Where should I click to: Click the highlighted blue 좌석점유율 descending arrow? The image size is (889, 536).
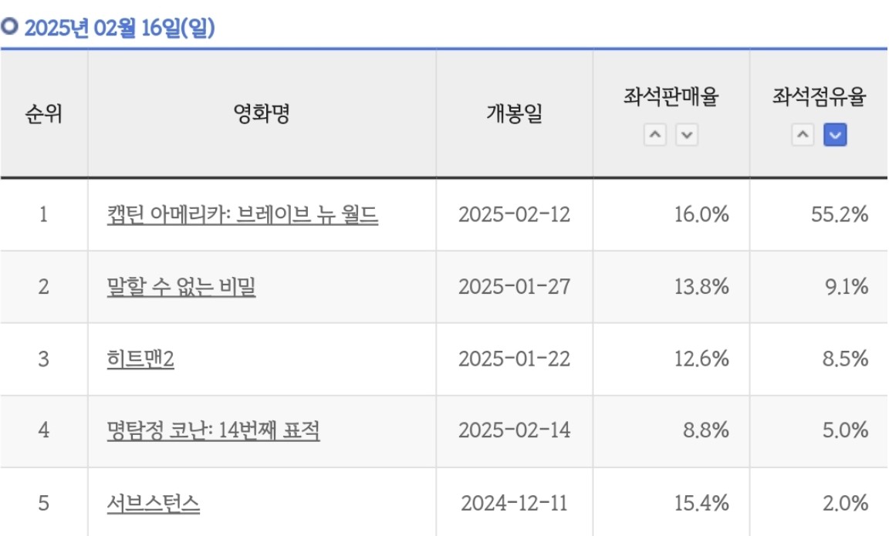(x=835, y=136)
